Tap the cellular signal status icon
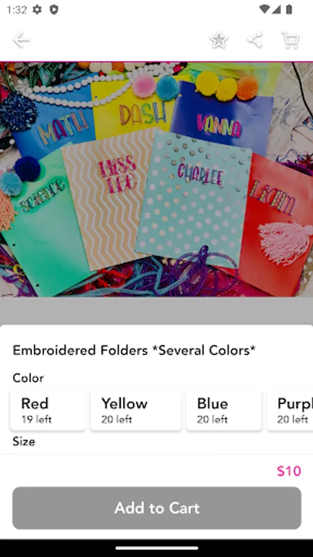Viewport: 313px width, 557px height. pyautogui.click(x=277, y=9)
